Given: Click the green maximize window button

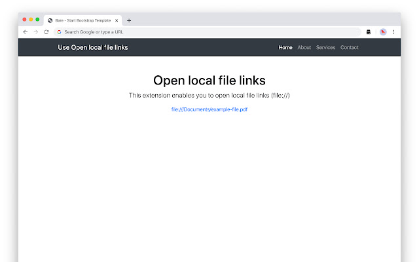Looking at the screenshot, I should [37, 20].
